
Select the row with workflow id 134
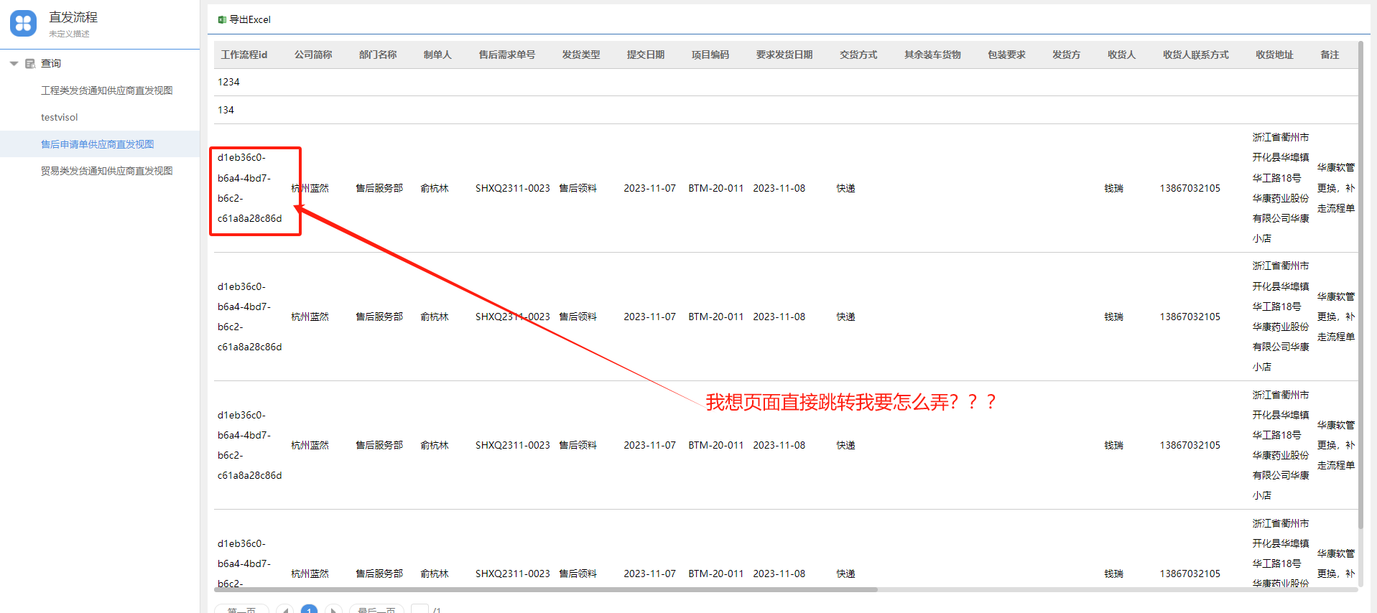[x=786, y=110]
